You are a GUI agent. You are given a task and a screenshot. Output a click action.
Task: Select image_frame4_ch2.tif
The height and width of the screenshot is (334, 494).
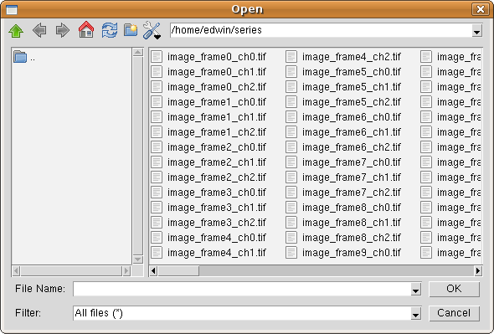352,57
